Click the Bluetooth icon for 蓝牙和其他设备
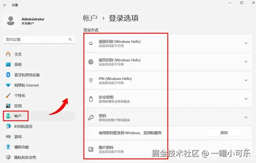The height and width of the screenshot is (163, 256). (8, 75)
